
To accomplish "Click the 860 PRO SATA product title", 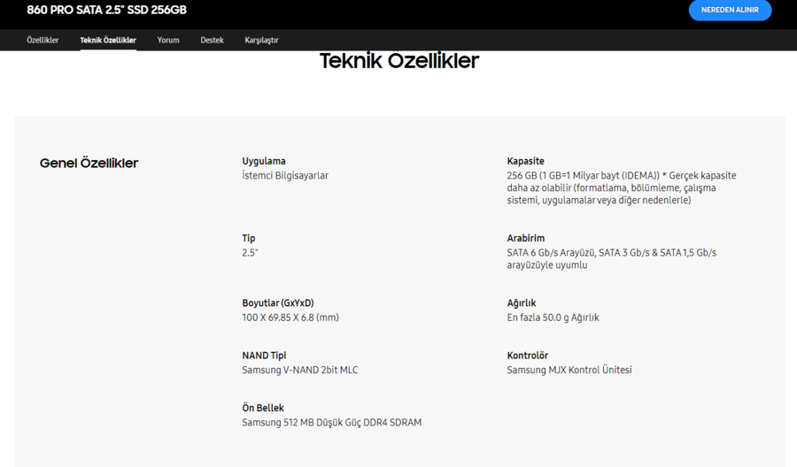I will tap(107, 10).
